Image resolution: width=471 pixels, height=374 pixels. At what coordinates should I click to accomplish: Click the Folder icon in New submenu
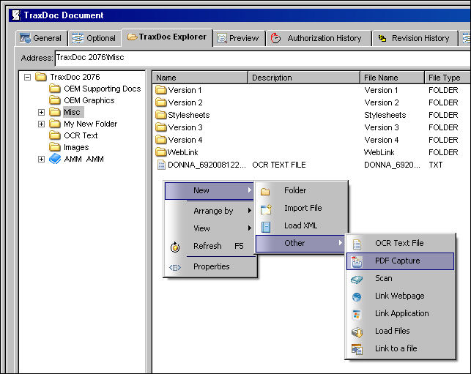[265, 192]
